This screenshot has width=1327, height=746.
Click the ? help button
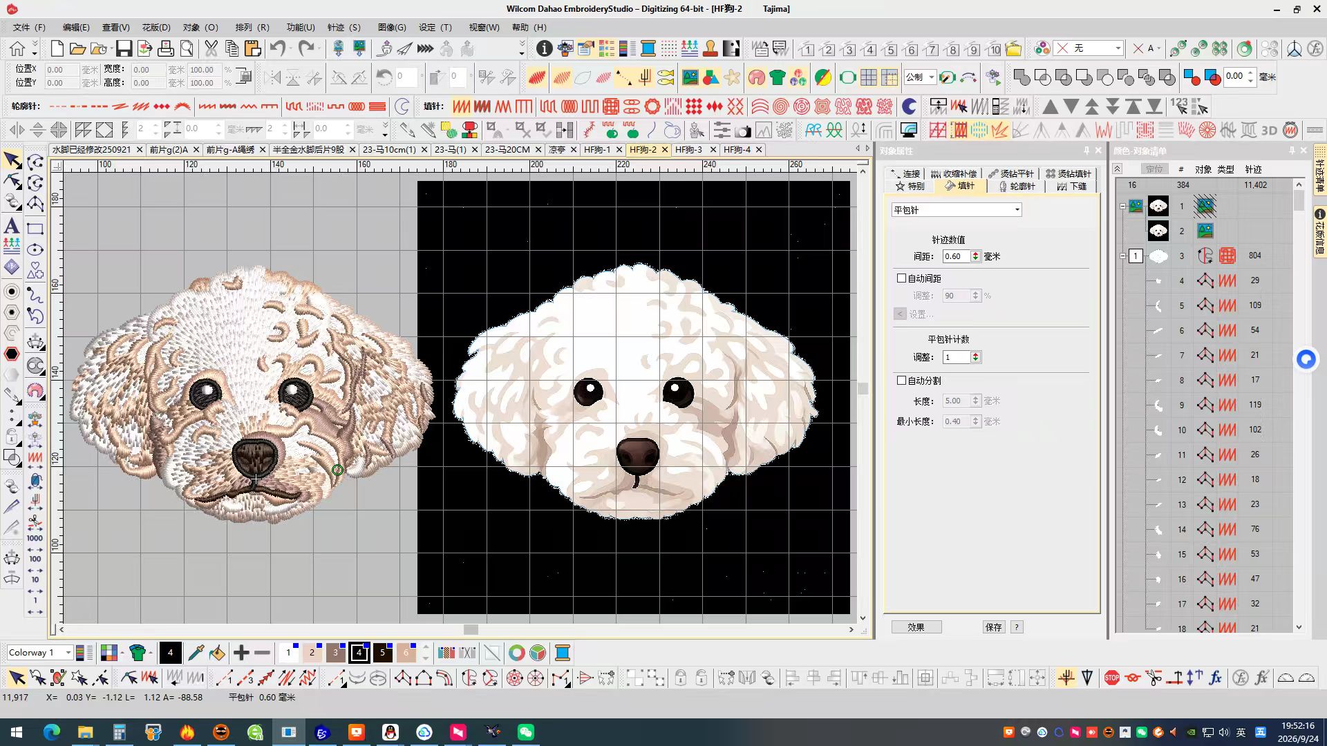(x=1017, y=627)
